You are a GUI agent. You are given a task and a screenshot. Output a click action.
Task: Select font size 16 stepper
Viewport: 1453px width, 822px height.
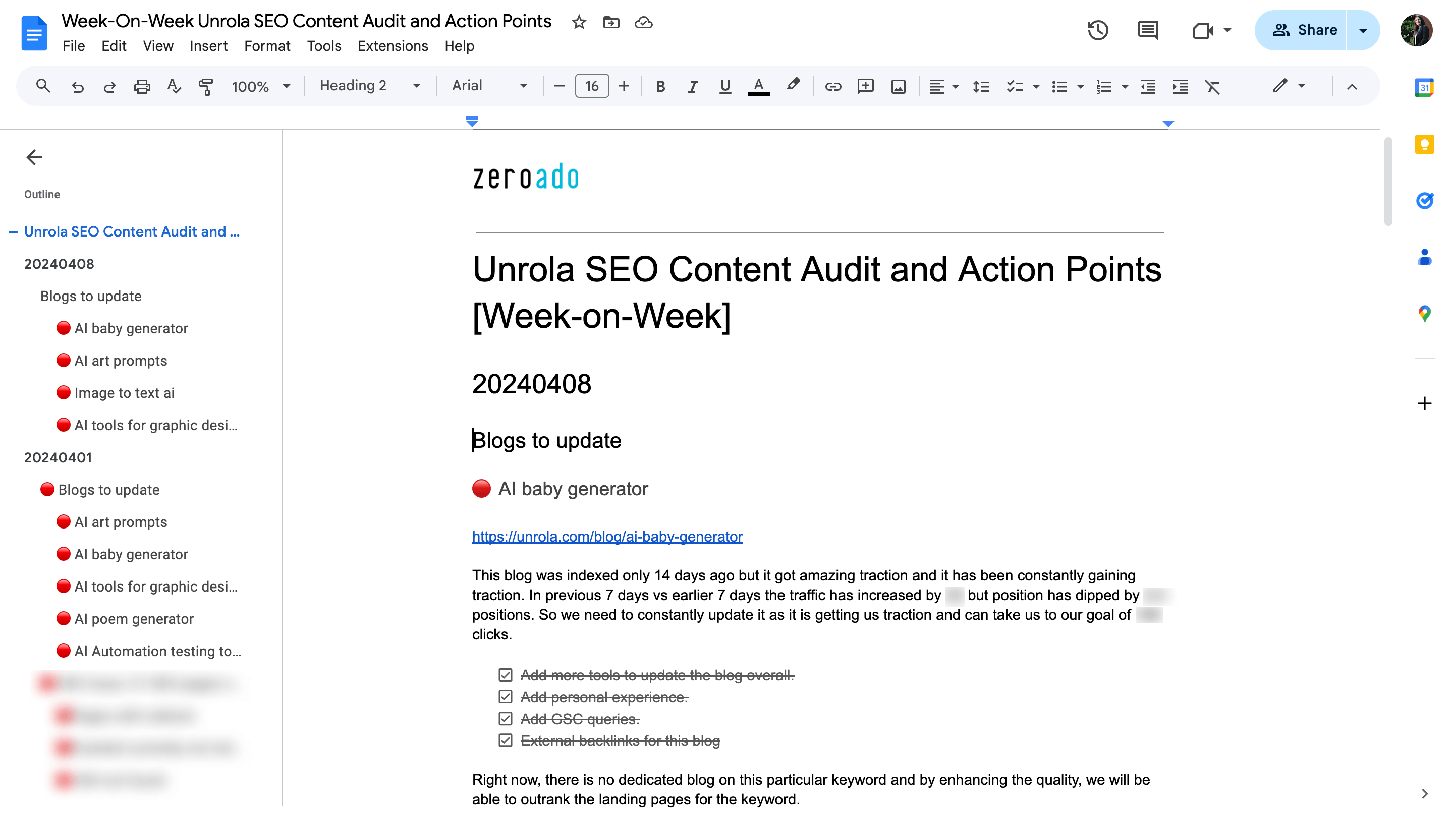click(591, 87)
